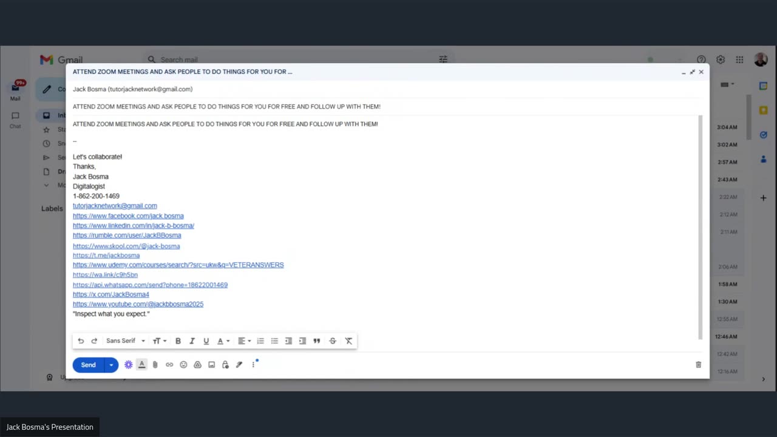
Task: Open the Help me write AI icon
Action: point(128,365)
